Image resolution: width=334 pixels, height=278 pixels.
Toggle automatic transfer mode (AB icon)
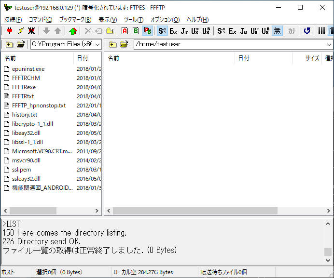tap(147, 31)
